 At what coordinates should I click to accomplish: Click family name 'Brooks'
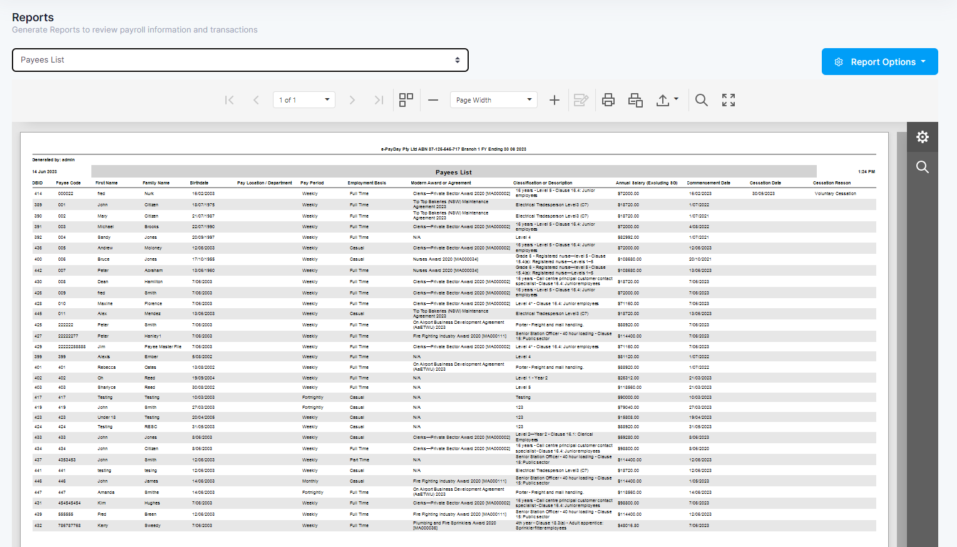(151, 227)
